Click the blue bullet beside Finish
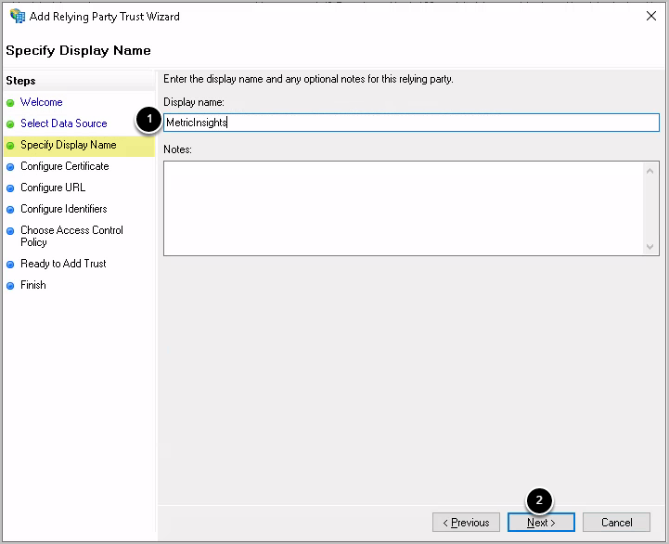Viewport: 669px width, 544px height. (10, 286)
